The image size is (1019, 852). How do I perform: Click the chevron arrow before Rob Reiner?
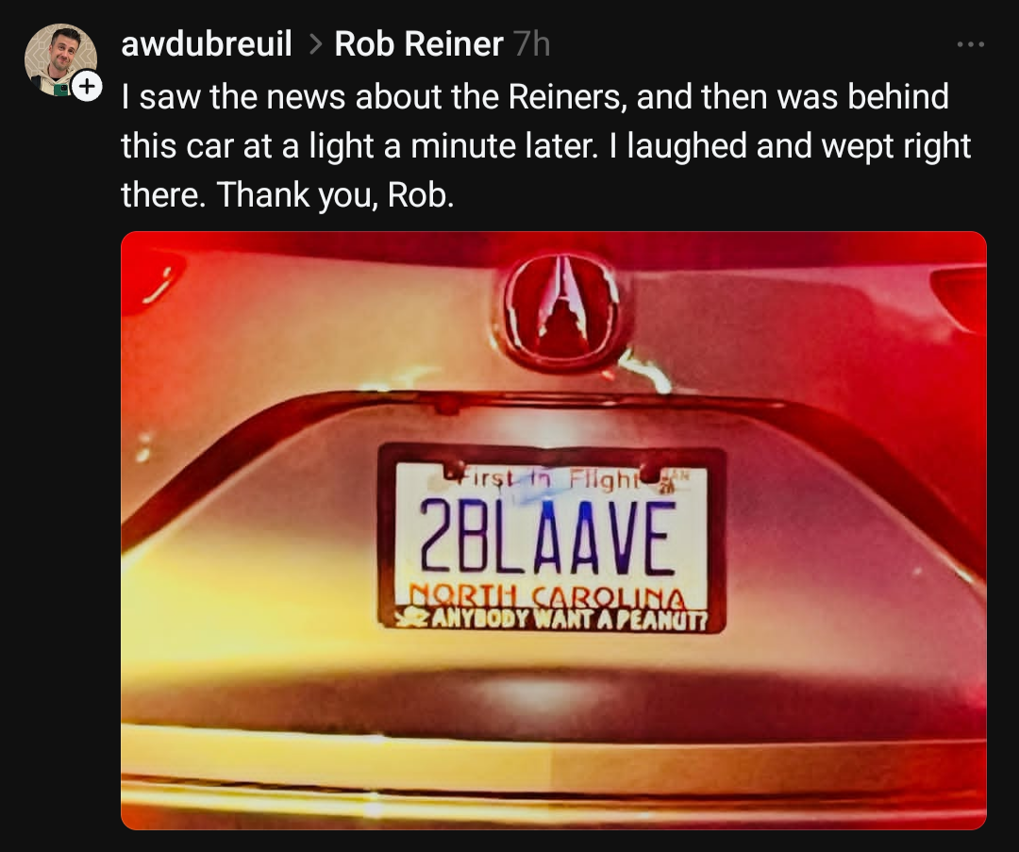(x=315, y=45)
